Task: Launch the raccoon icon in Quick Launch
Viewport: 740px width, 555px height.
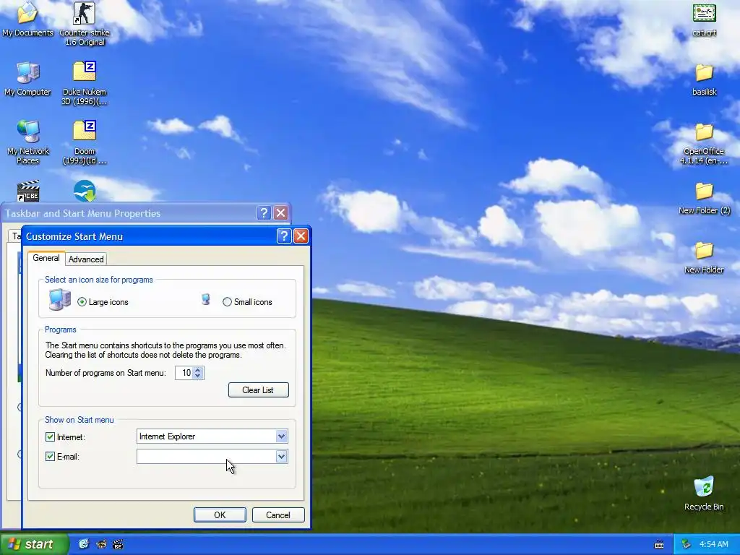Action: [101, 544]
